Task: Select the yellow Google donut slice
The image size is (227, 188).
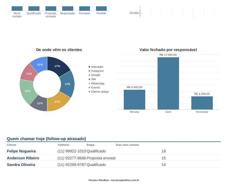Action: coord(58,102)
